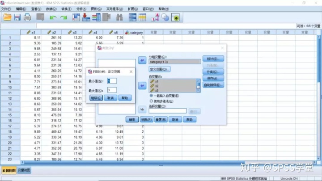
Task: Open the 自助抽样(B) options button
Action: 213,85
